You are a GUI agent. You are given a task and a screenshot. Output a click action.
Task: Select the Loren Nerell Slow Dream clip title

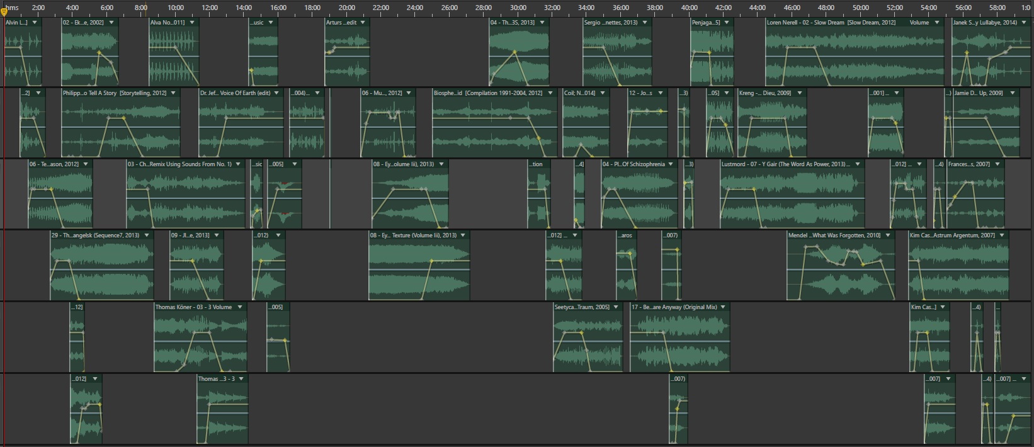click(831, 23)
